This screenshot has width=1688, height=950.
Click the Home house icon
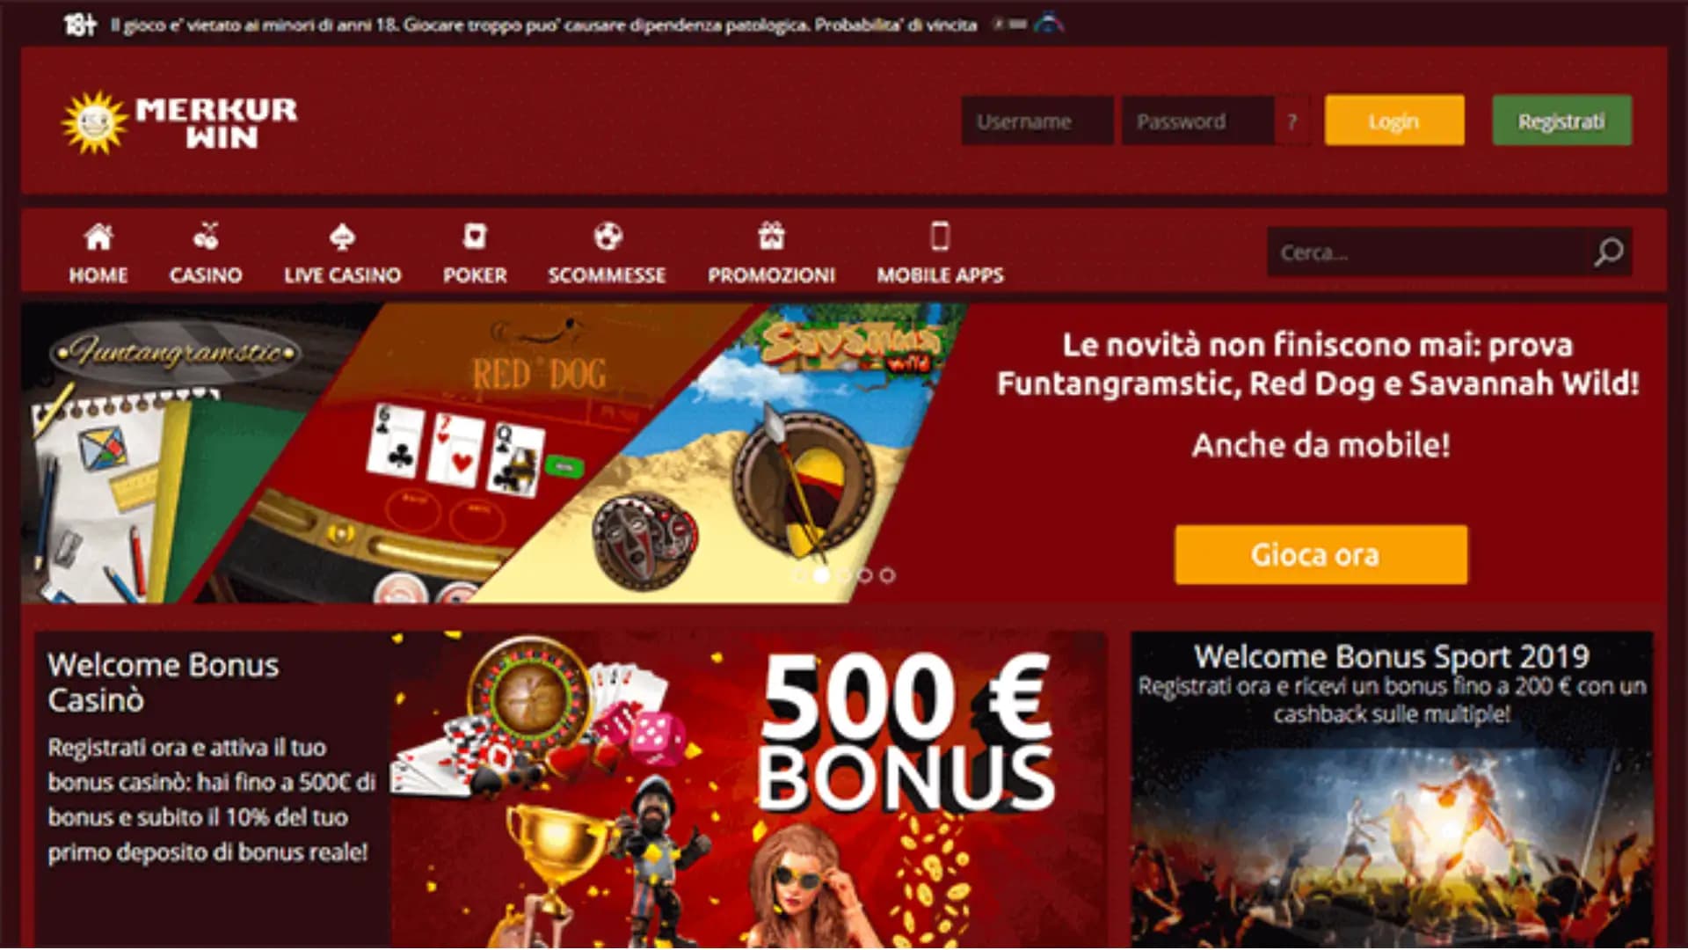98,236
